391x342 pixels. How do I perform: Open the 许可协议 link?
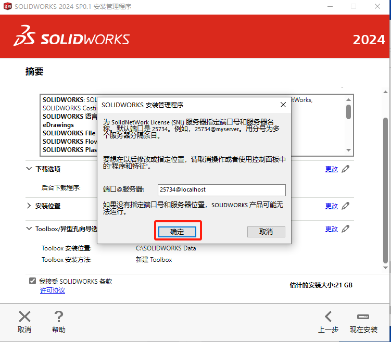point(53,290)
